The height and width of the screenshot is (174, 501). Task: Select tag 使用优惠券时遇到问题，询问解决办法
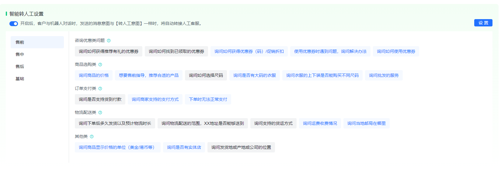click(330, 51)
